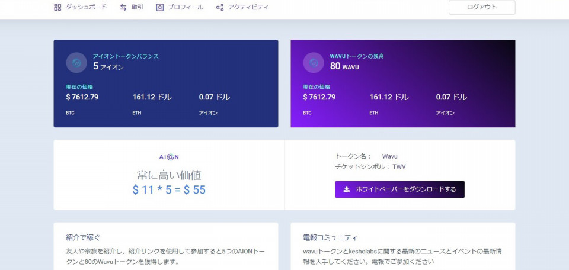Click the dashboard grid icon
Screen dimensions: 569x270
(x=57, y=7)
